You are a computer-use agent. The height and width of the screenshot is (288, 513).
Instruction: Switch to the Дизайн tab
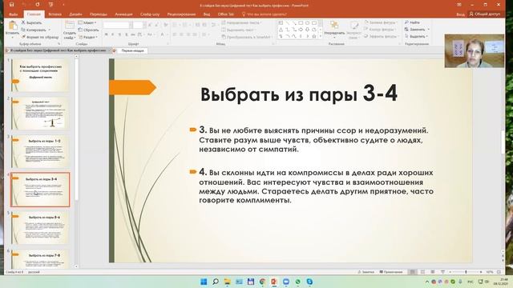pos(75,14)
